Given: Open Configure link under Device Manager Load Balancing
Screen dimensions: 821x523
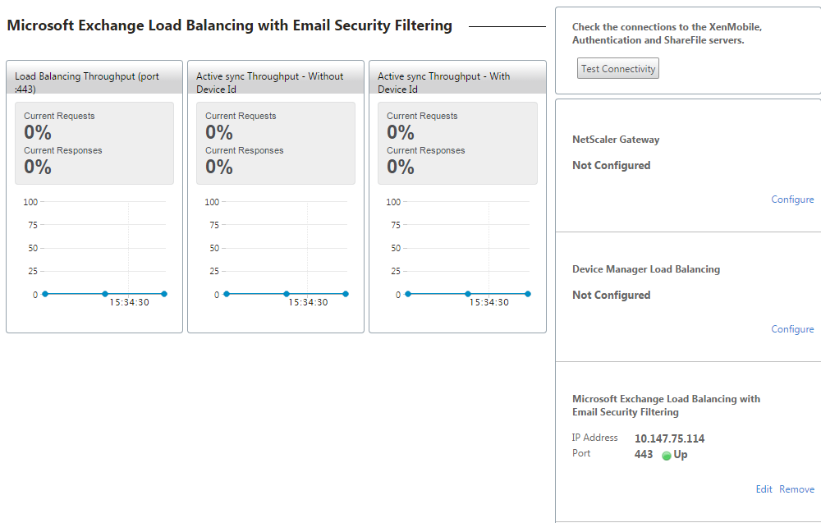Looking at the screenshot, I should (x=792, y=329).
